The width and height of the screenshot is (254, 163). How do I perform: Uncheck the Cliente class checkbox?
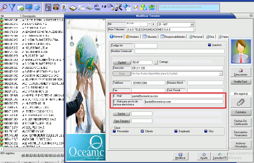coord(142,131)
